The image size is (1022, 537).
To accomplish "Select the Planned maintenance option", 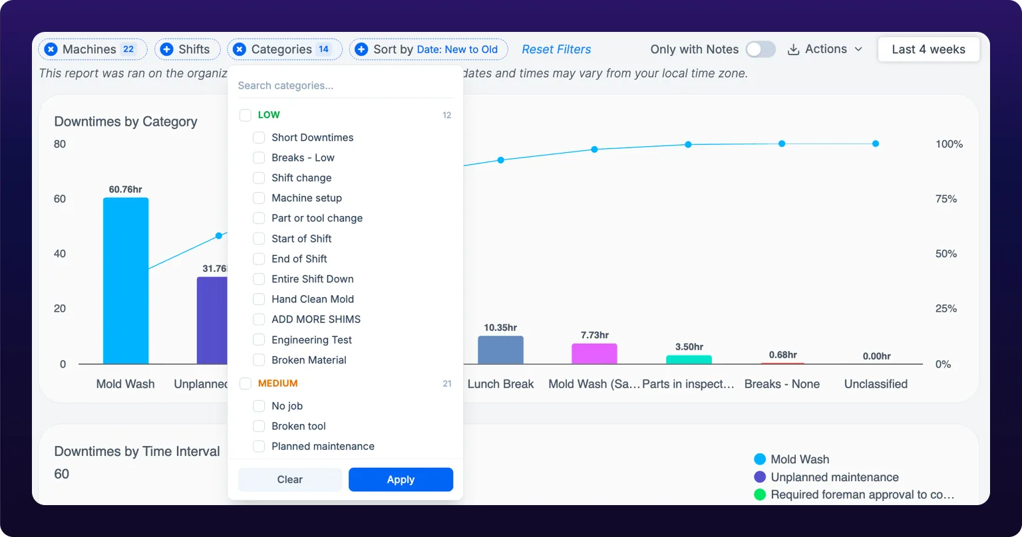I will pyautogui.click(x=323, y=447).
